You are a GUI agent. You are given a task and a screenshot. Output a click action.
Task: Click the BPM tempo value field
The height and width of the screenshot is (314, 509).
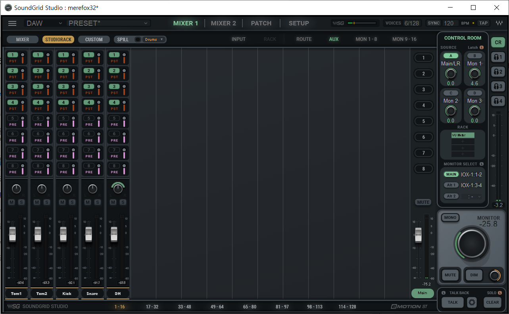pos(449,23)
